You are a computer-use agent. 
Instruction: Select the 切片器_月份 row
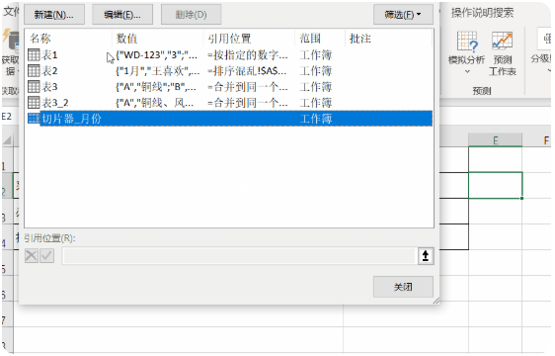[x=230, y=119]
